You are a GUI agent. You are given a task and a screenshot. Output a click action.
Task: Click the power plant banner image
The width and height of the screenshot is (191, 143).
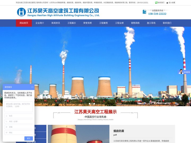(95, 66)
